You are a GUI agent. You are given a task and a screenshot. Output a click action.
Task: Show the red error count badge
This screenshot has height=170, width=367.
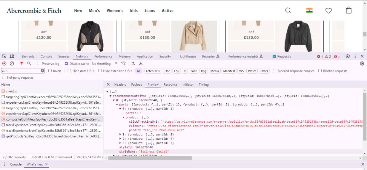coord(320,57)
